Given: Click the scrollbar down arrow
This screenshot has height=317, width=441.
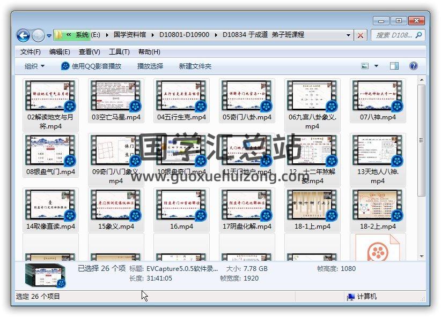Looking at the screenshot, I should tap(421, 256).
